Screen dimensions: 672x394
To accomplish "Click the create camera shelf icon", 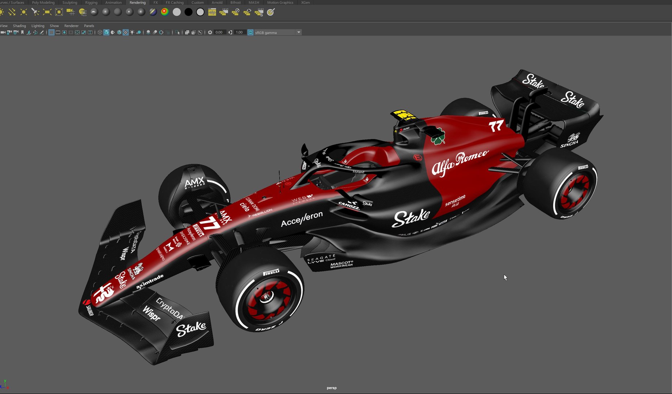I will click(x=70, y=12).
